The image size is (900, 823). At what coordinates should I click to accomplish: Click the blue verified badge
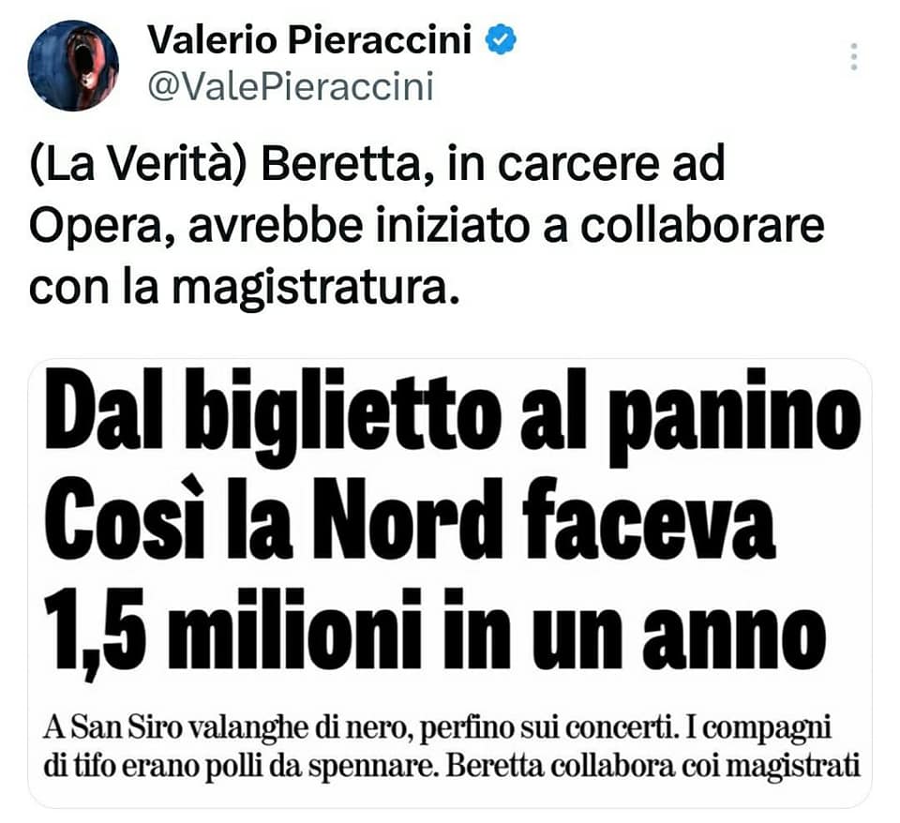click(501, 39)
